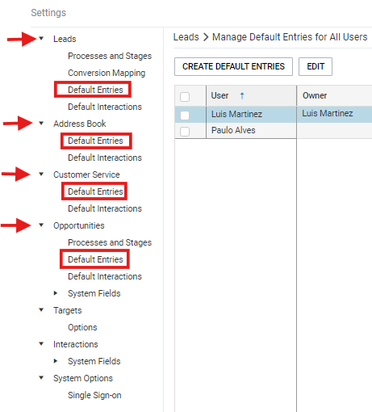This screenshot has height=412, width=372.
Task: Check the Luis Martinez row checkbox
Action: point(185,116)
